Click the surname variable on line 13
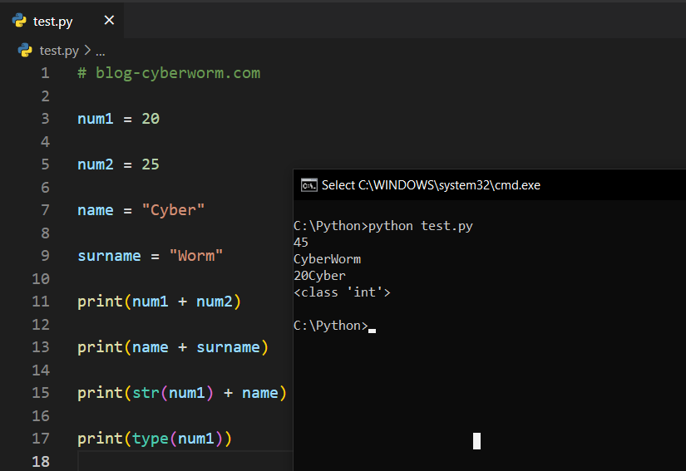Viewport: 686px width, 471px height. click(228, 347)
